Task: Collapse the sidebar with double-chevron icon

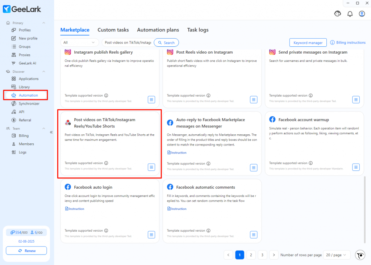Action: coord(51,132)
